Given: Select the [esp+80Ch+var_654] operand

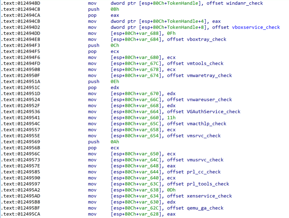Looking at the screenshot, I should pyautogui.click(x=136, y=136).
